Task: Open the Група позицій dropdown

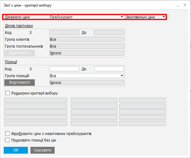Action: pyautogui.click(x=87, y=76)
